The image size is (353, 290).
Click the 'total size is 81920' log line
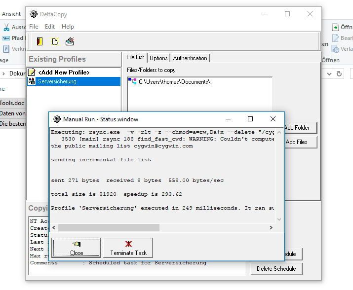pos(117,194)
